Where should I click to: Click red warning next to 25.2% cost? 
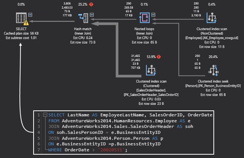tap(91, 5)
